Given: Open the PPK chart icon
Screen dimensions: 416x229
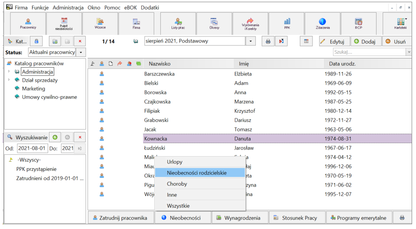Looking at the screenshot, I should pyautogui.click(x=287, y=23).
